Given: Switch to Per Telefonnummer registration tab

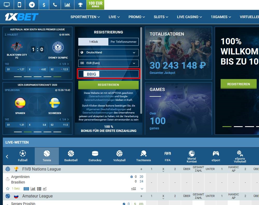Looking at the screenshot, I should coord(123,42).
